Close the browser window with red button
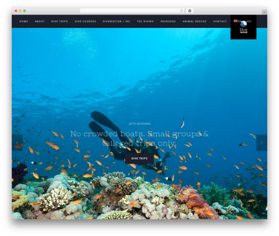279x236 pixels. click(x=16, y=11)
